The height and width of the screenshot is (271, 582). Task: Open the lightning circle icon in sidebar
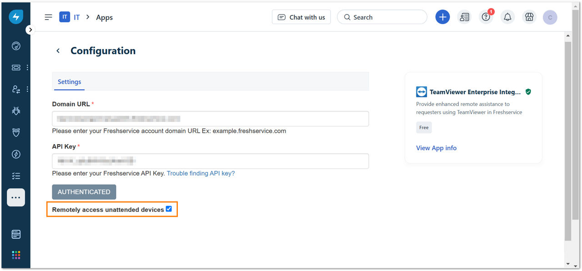16,154
